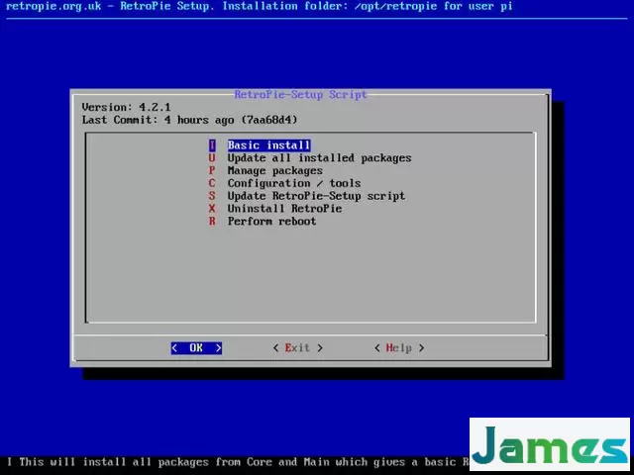Open Manage packages entry
This screenshot has height=475, width=634.
coord(265,170)
